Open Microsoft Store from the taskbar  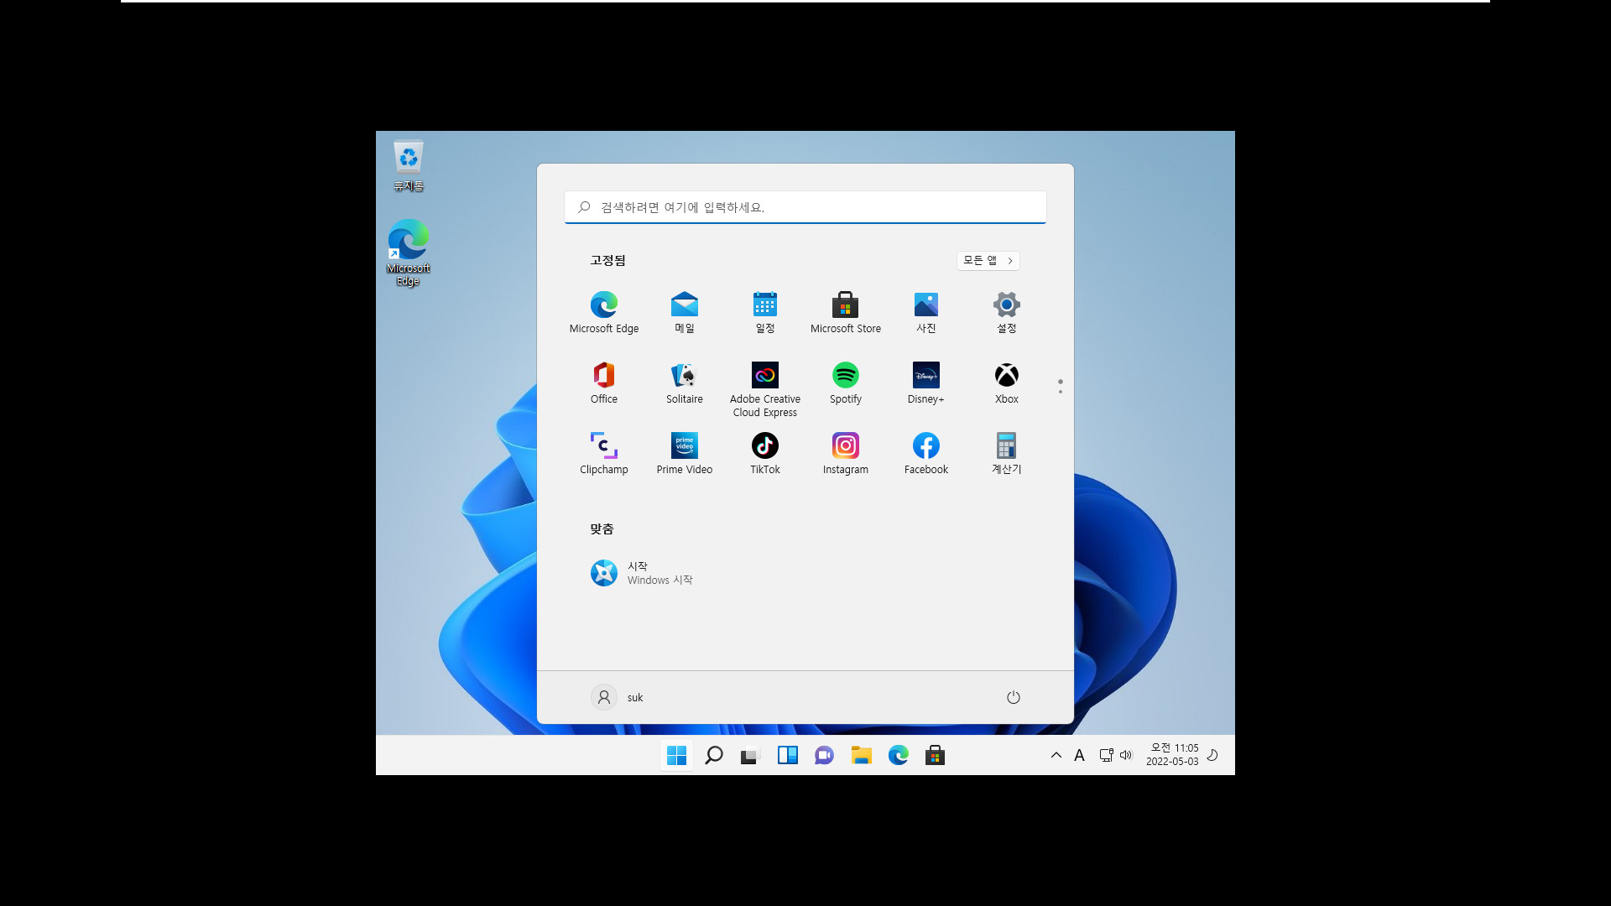[935, 756]
